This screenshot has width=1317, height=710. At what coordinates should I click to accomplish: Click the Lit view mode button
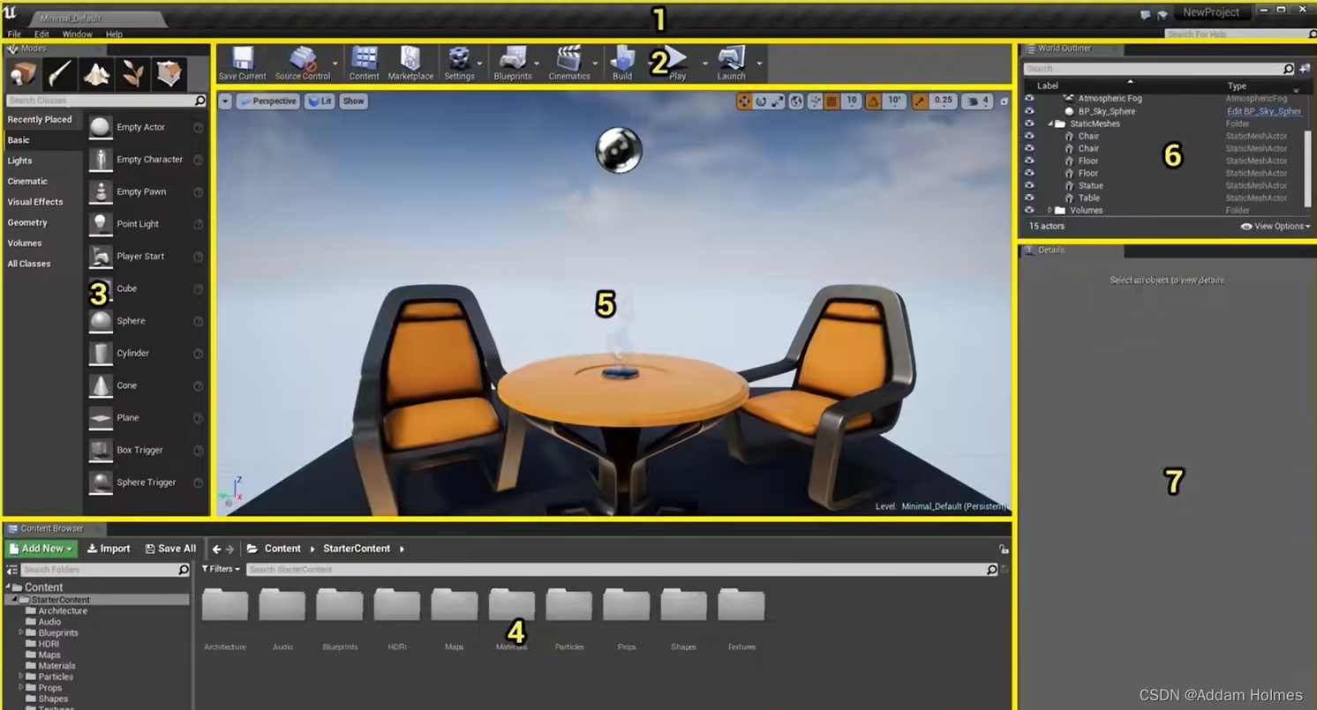point(320,101)
